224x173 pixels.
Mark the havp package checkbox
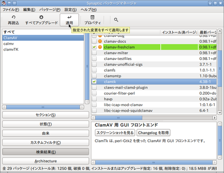tap(94, 99)
